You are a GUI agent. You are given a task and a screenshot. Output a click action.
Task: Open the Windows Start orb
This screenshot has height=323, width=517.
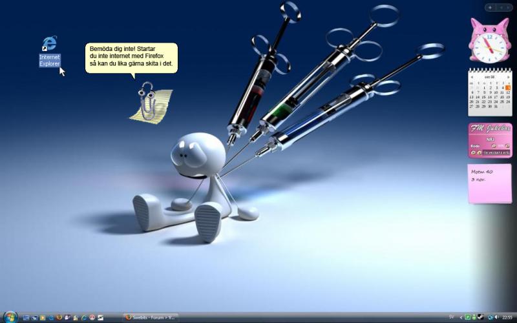[10, 317]
